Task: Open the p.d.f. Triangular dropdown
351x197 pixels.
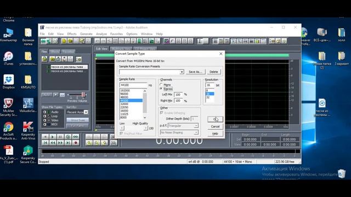Action: 196,126
